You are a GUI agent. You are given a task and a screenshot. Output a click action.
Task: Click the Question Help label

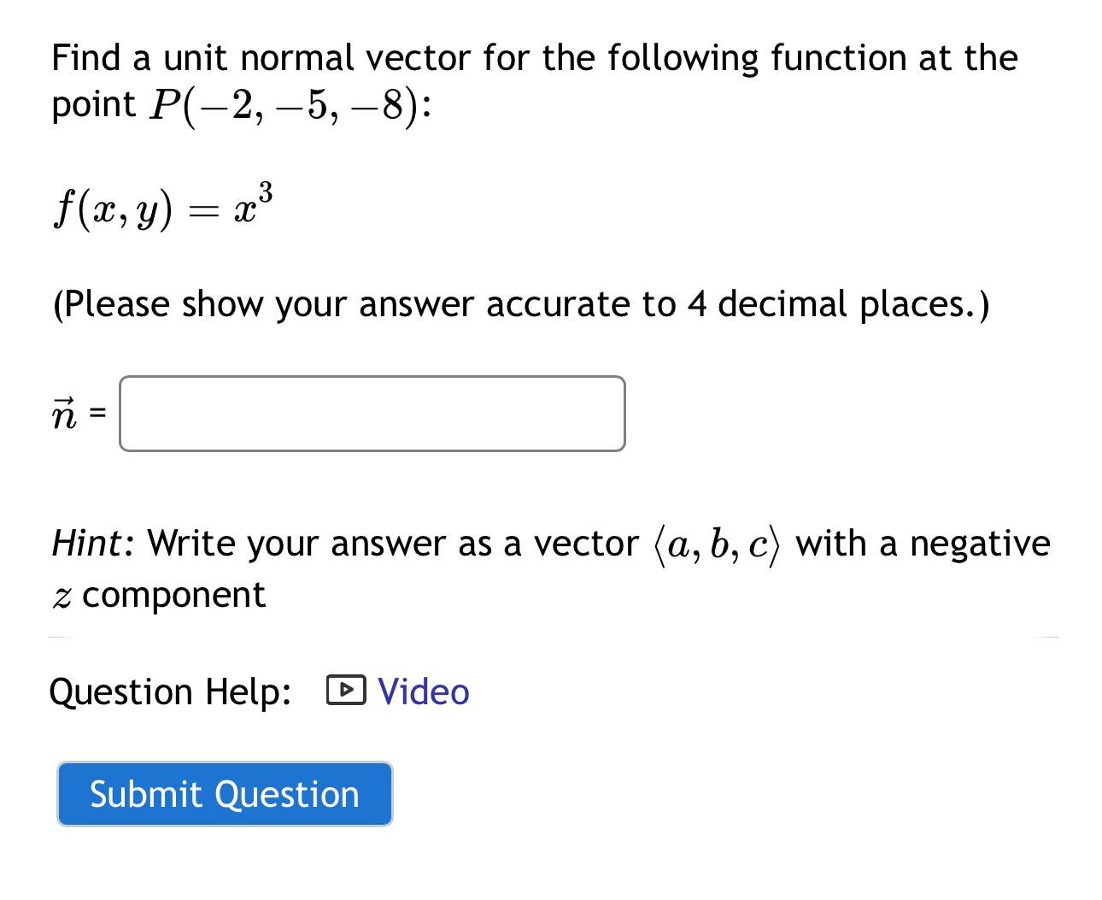171,691
